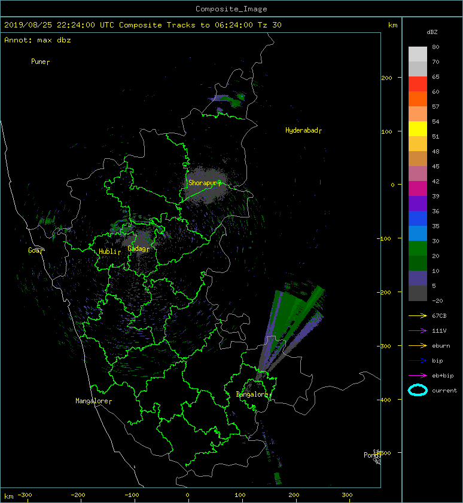Viewport: 463px width, 503px height.
Task: Select the Shorapur radar site label
Action: [205, 183]
